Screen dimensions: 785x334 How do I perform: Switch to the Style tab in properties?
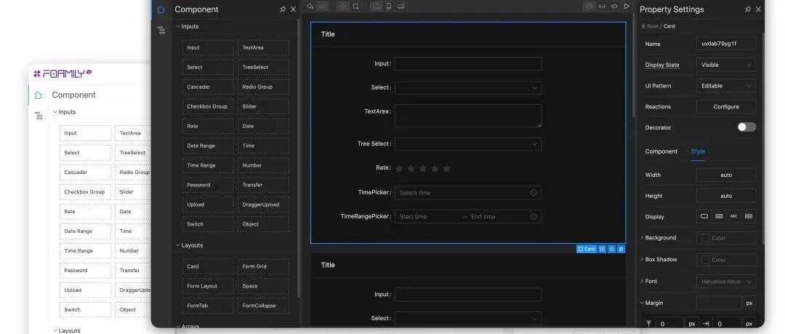698,151
